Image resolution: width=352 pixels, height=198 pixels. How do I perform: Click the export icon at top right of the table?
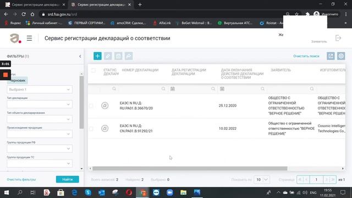[x=331, y=56]
